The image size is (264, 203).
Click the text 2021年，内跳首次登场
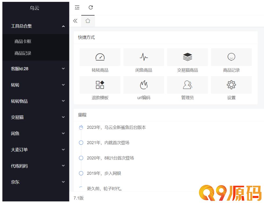pos(108,143)
